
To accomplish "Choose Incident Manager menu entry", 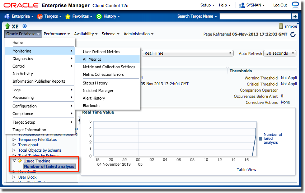I will point(98,91).
